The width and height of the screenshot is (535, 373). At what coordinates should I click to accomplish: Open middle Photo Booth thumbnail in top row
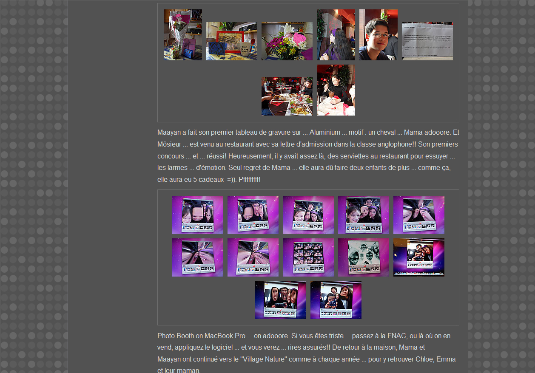coord(308,215)
